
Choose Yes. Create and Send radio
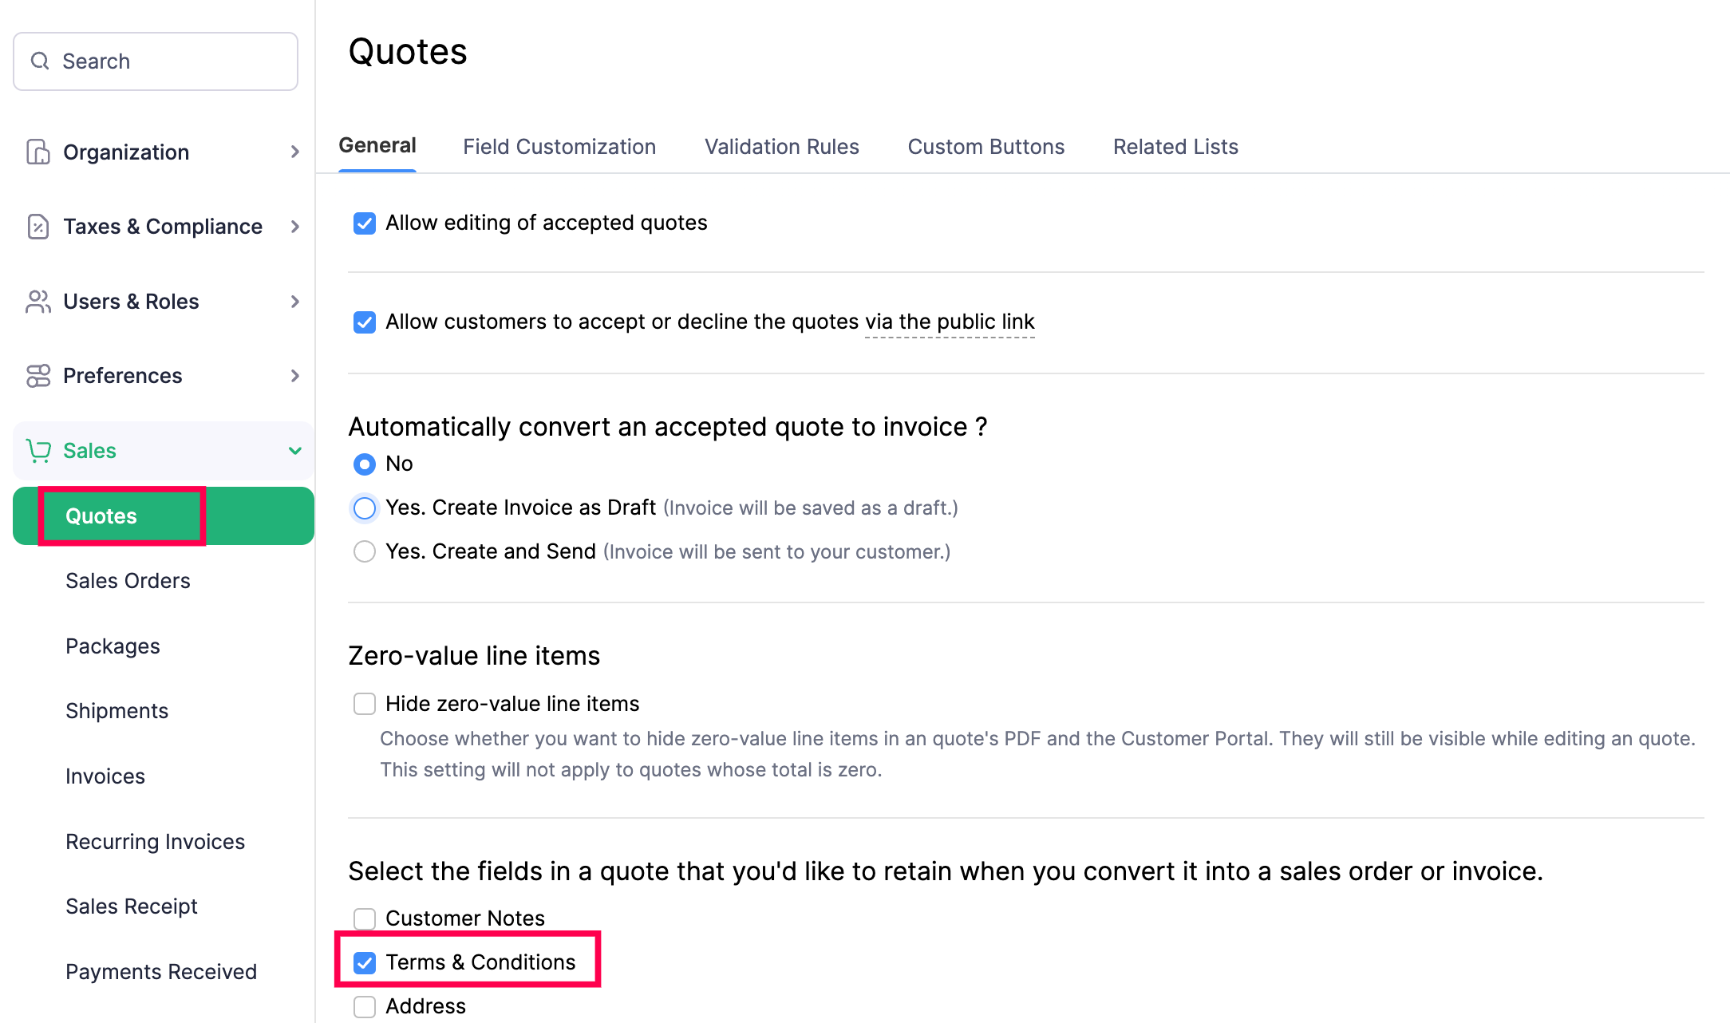[x=365, y=552]
